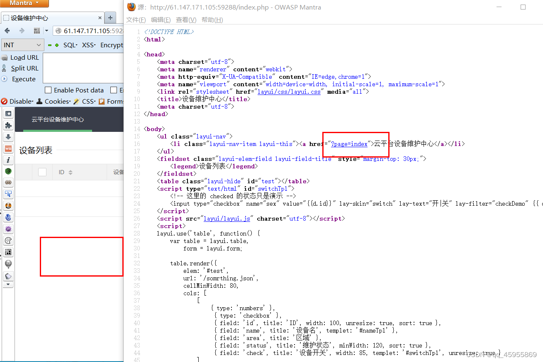This screenshot has height=362, width=543.
Task: Focus the address bar showing 61.147.171.105
Action: pos(89,31)
